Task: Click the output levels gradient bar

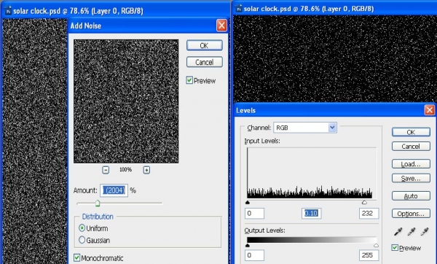Action: pyautogui.click(x=312, y=240)
